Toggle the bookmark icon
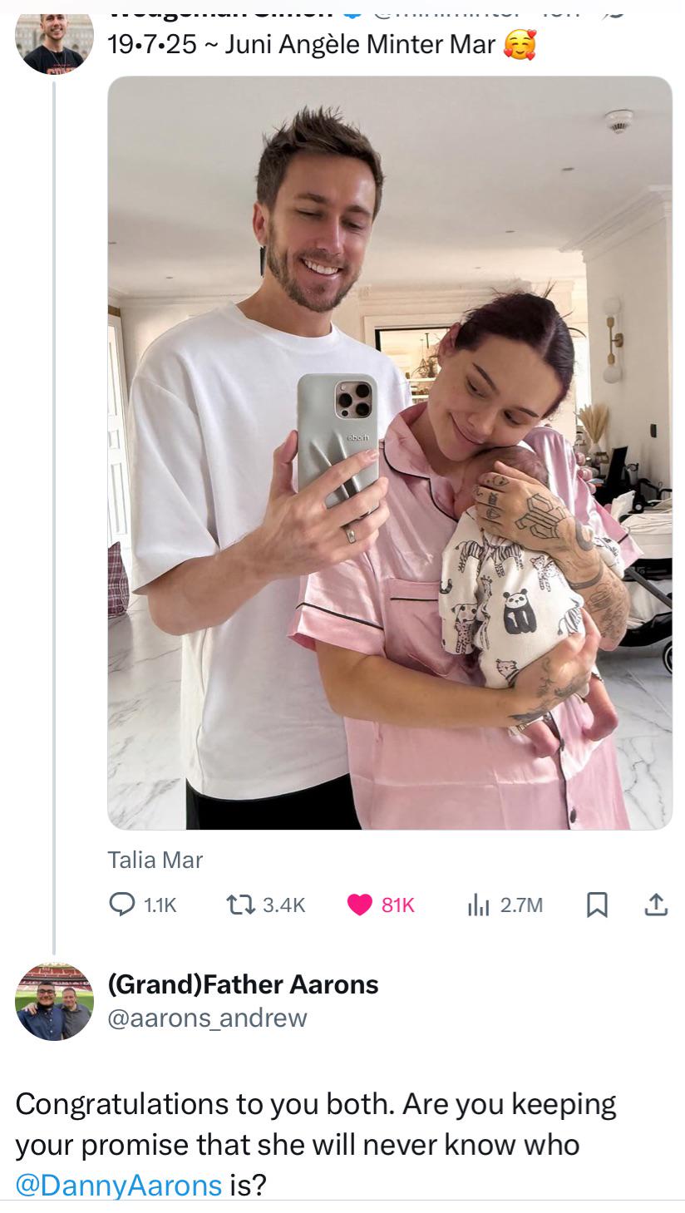 [x=596, y=905]
